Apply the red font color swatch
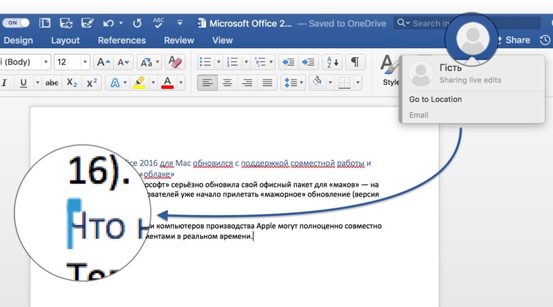The image size is (553, 307). (167, 83)
